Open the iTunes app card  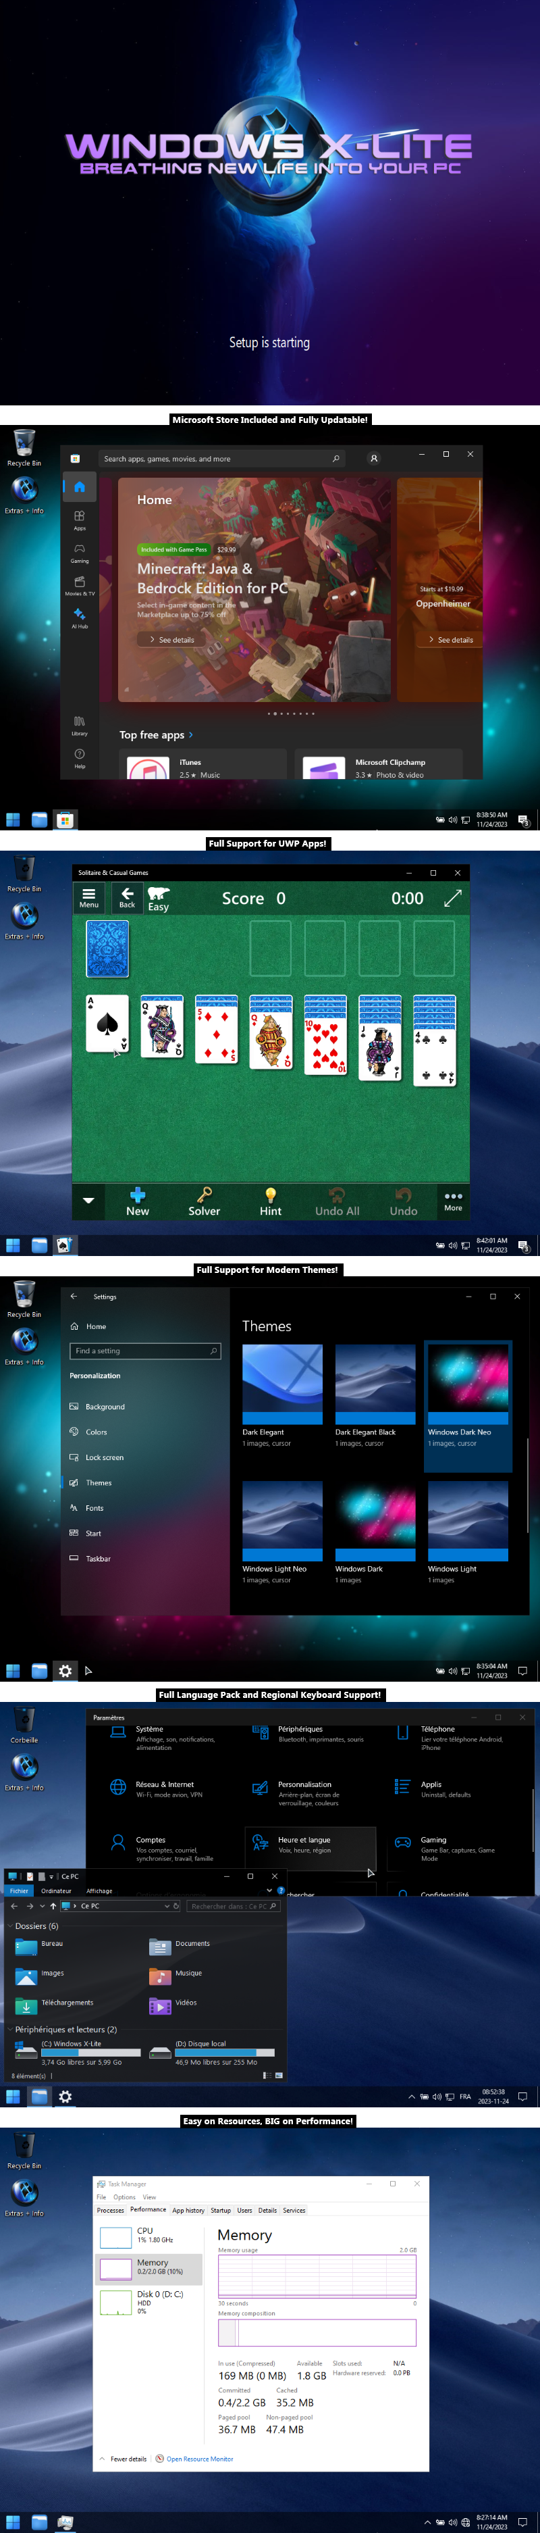point(203,765)
